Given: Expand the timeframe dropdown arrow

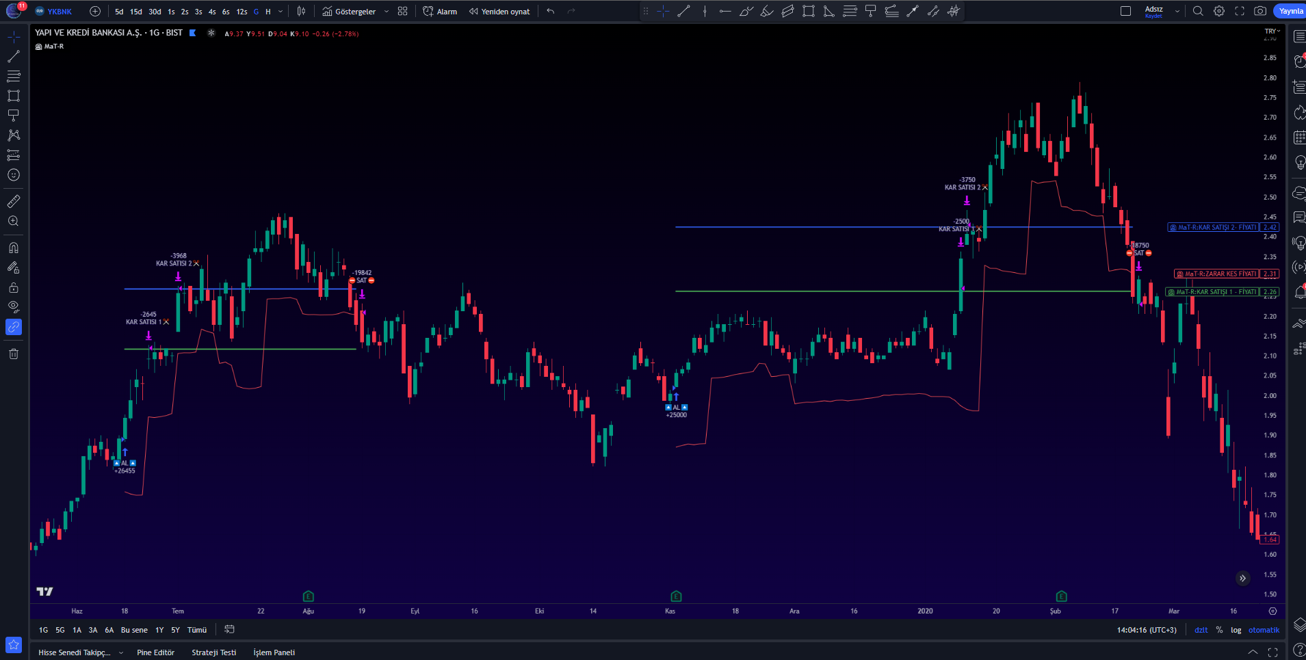Looking at the screenshot, I should 280,12.
